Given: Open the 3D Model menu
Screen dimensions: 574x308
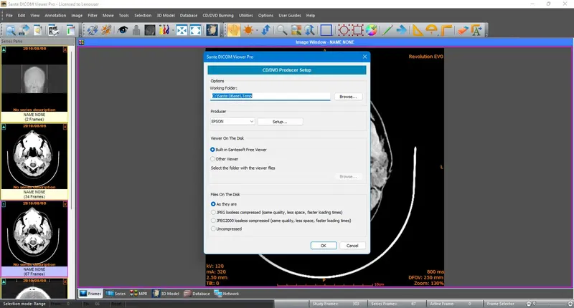Looking at the screenshot, I should 166,15.
